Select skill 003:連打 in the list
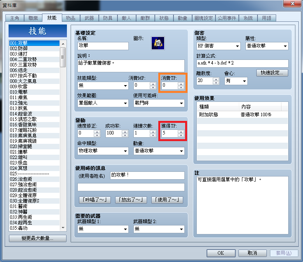 pos(34,54)
